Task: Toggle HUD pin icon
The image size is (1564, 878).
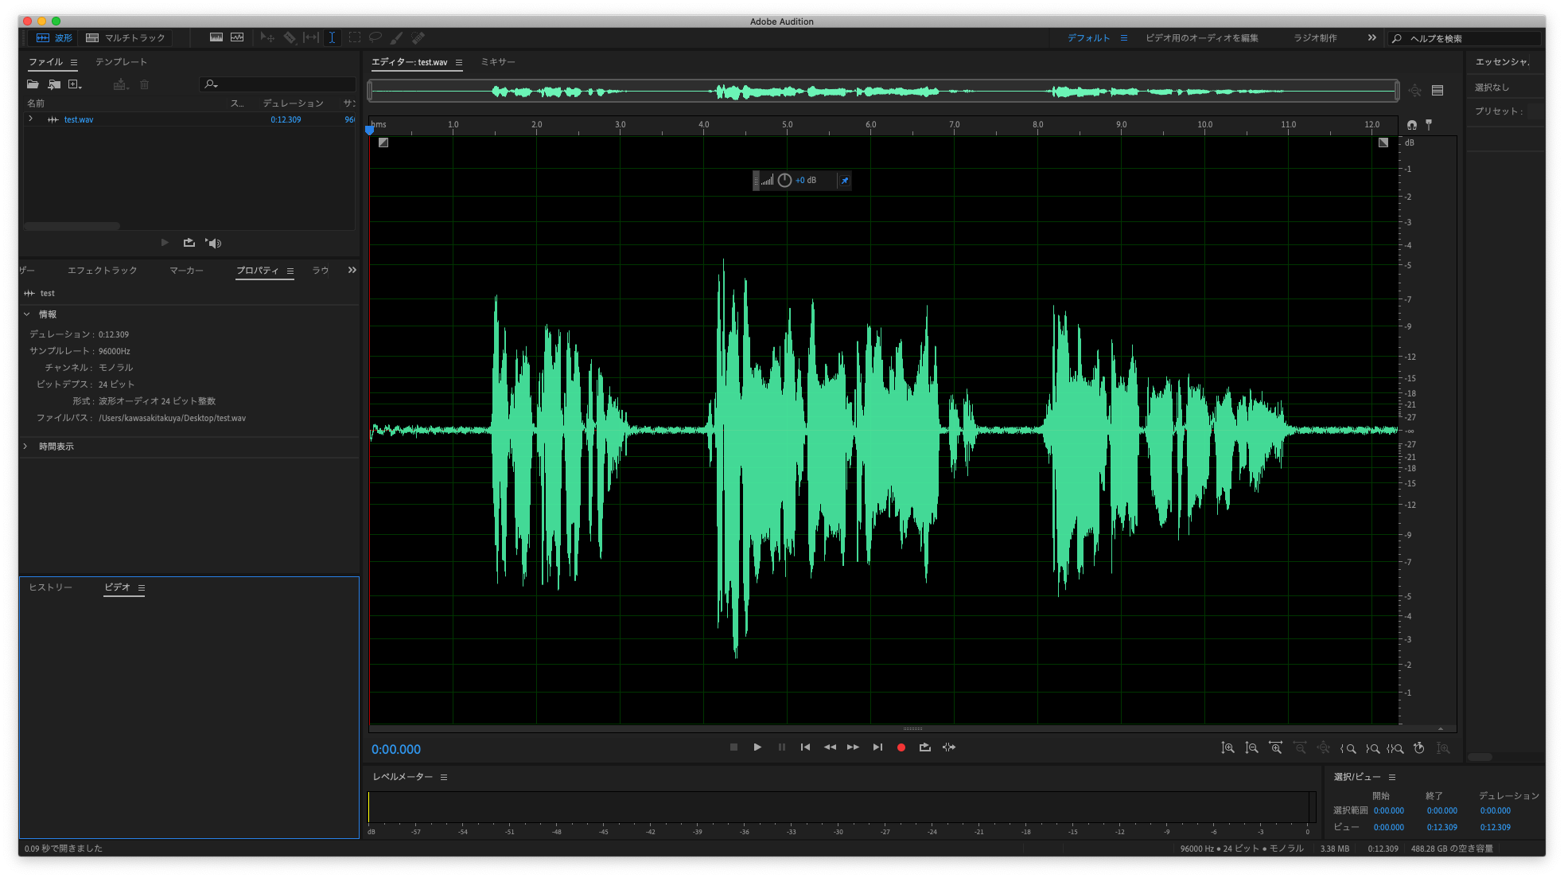Action: [x=845, y=181]
